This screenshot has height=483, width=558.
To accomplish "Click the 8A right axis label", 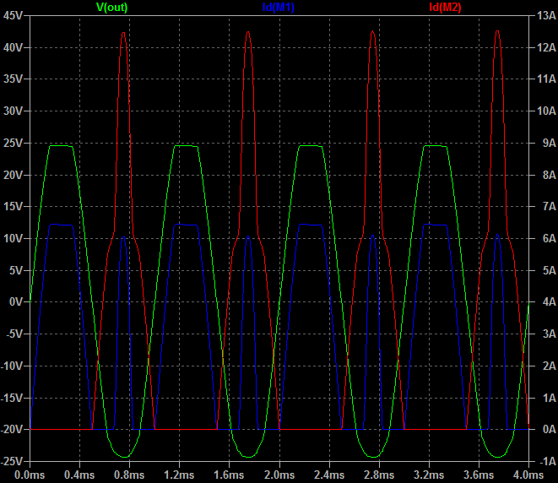I will point(549,175).
